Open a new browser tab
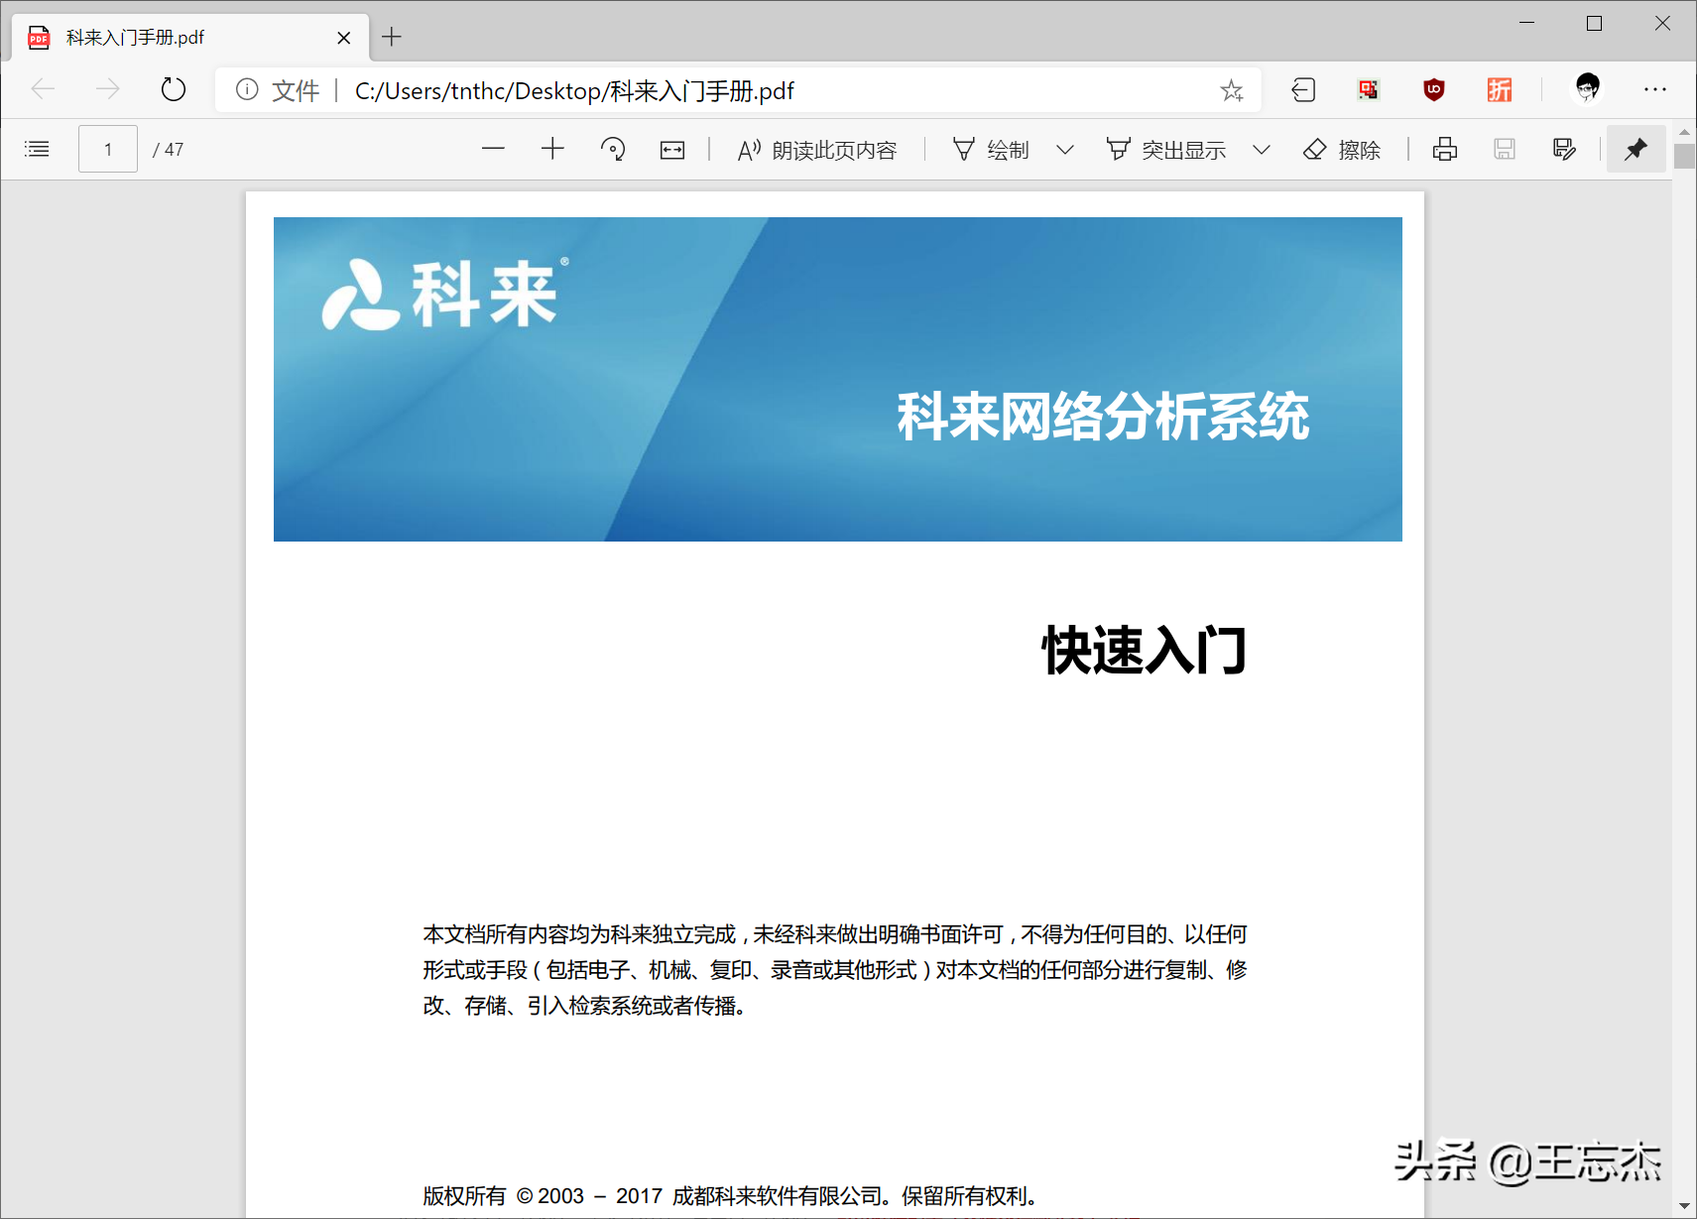 click(x=392, y=37)
